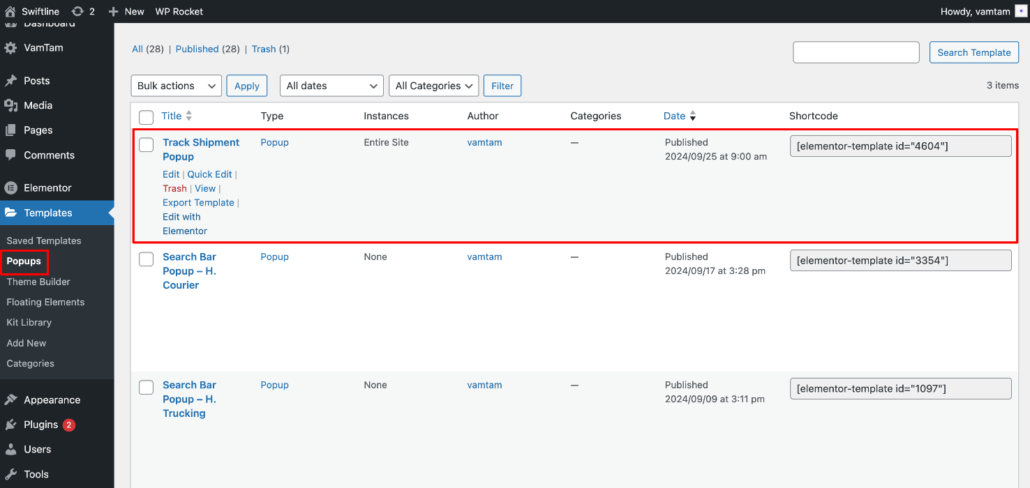Click the 2024/09/17 at 3:28 pm date text
The image size is (1030, 488).
pyautogui.click(x=715, y=270)
